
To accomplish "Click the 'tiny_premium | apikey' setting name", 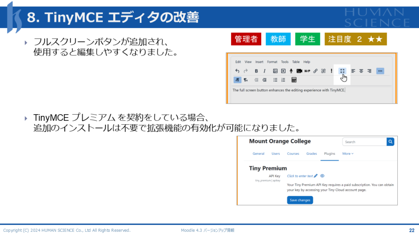I will click(x=268, y=181).
